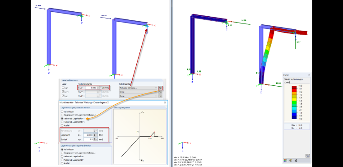The image size is (343, 167).
Task: Open the arrow menu beside Lagerkraft value
Action: click(x=97, y=135)
